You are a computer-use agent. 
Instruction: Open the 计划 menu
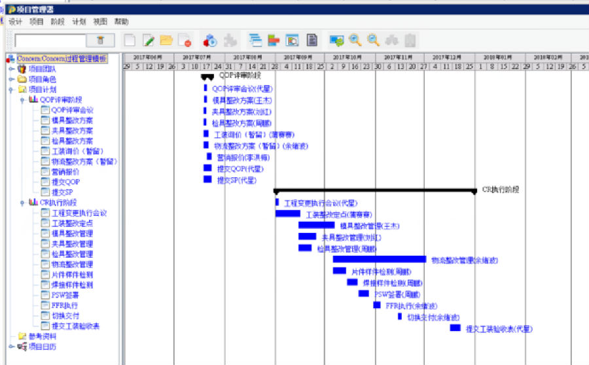[79, 22]
